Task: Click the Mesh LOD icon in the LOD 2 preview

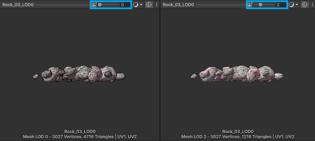Action: tap(250, 5)
